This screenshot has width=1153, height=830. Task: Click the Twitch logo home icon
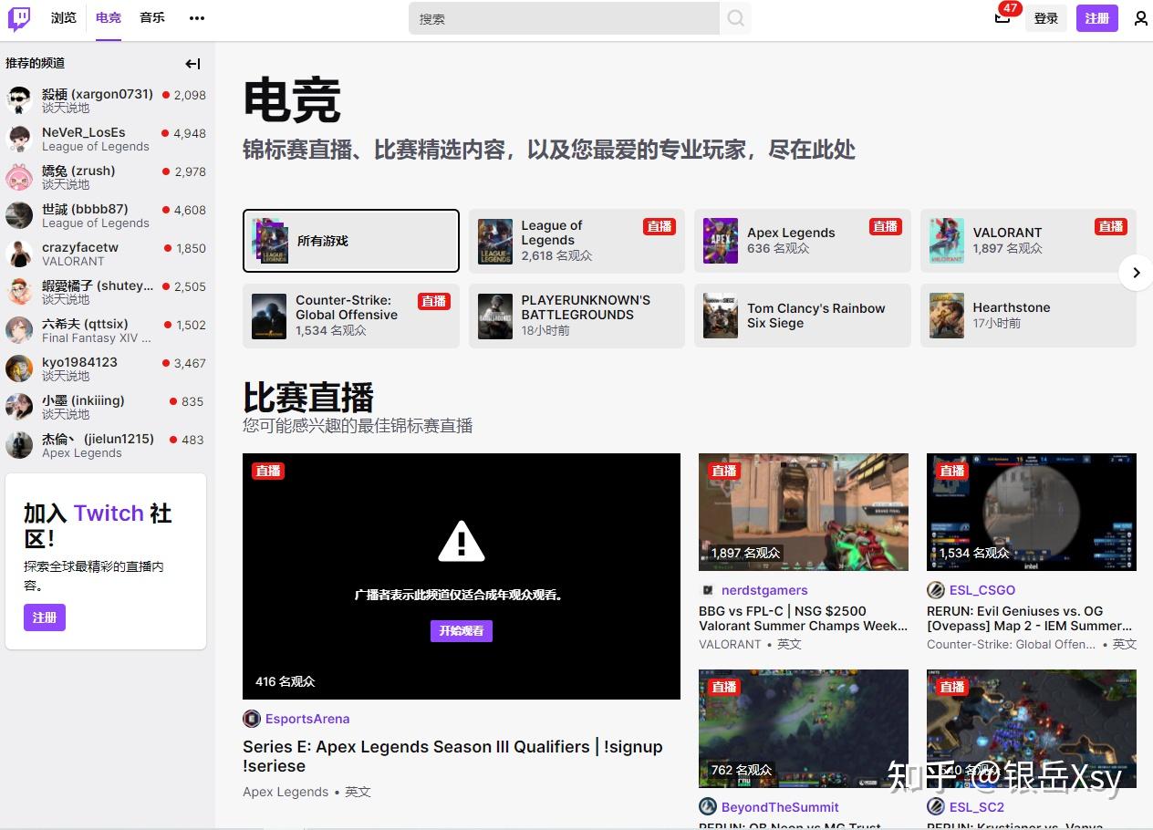(x=19, y=18)
